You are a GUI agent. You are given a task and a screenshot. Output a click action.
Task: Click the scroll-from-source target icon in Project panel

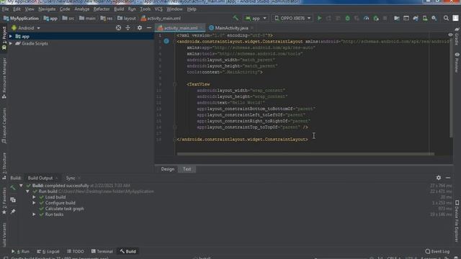pyautogui.click(x=118, y=28)
